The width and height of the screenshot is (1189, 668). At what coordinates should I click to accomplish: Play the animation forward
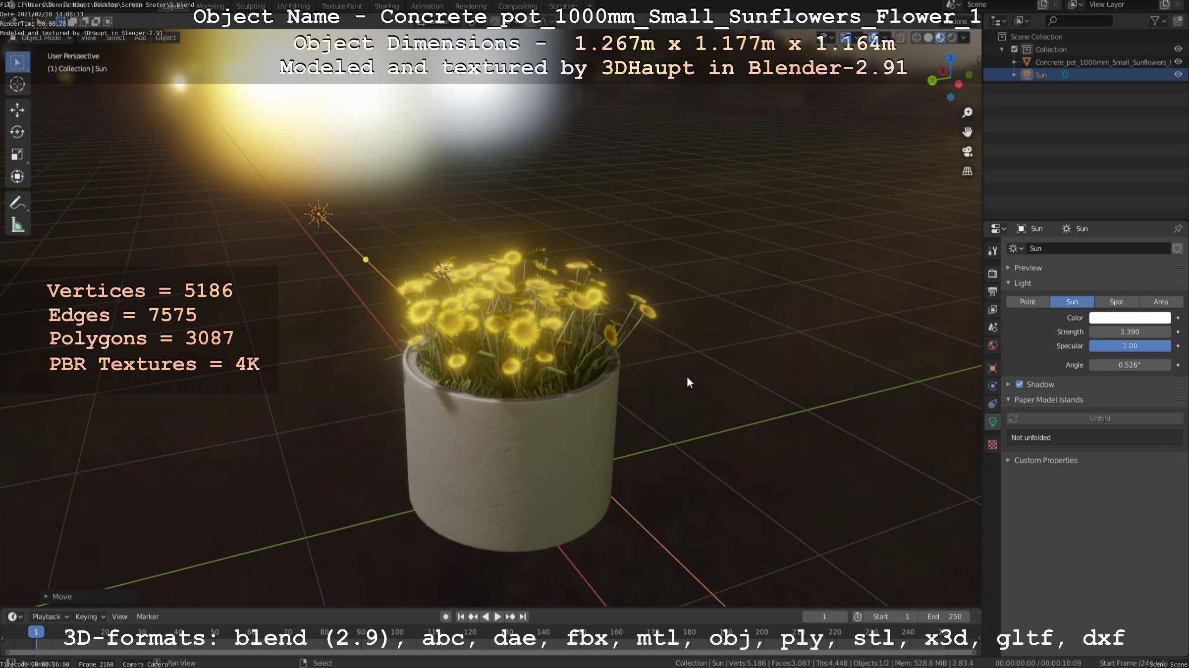click(498, 617)
